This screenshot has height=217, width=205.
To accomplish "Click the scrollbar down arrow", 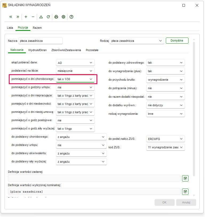I will [x=194, y=195].
